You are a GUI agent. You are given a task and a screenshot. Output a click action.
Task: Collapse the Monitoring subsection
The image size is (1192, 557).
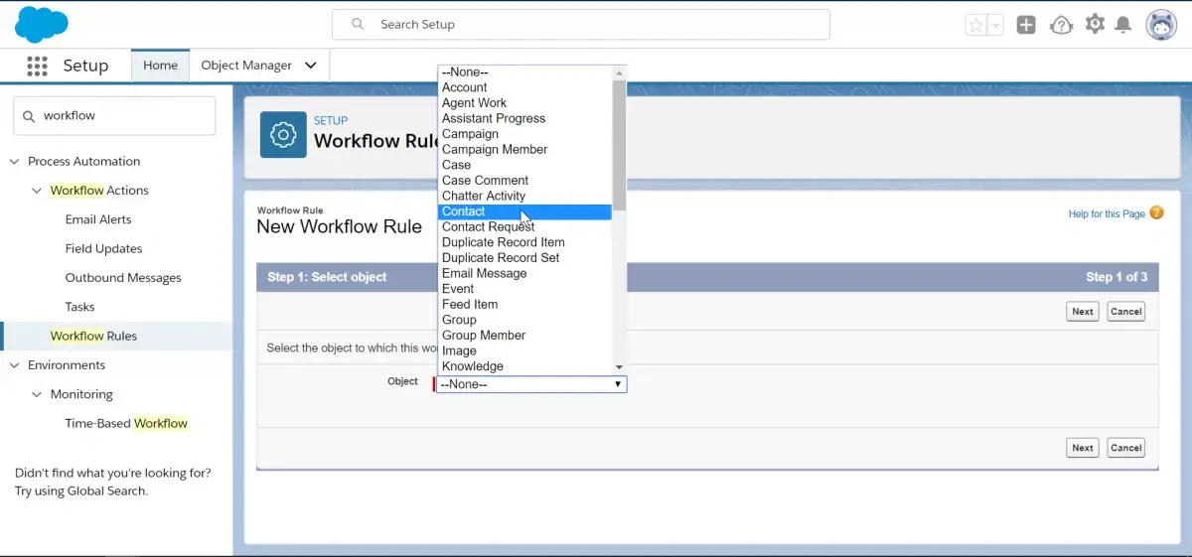point(37,394)
